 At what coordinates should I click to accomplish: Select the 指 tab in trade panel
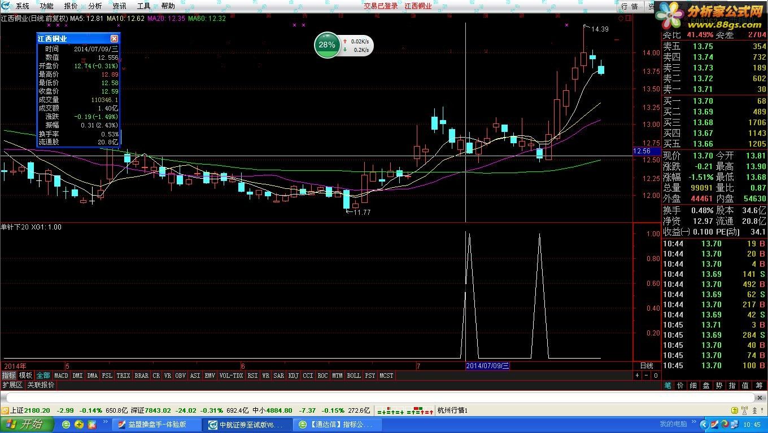point(732,386)
